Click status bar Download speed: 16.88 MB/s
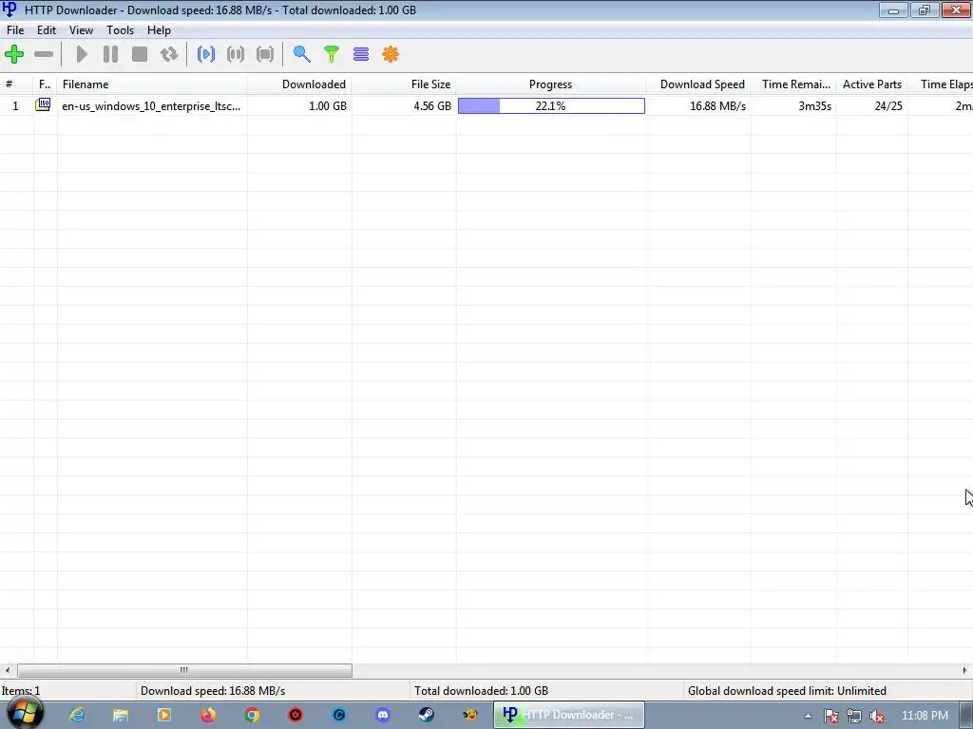Image resolution: width=973 pixels, height=729 pixels. point(213,691)
